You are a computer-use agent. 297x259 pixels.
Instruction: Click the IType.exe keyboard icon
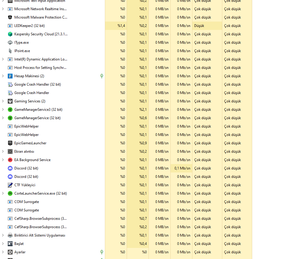pos(10,43)
